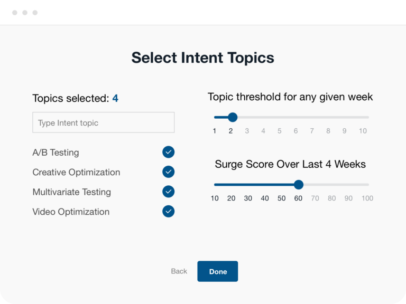Screen dimensions: 406x304
Task: Set Surge Score to 30
Action: tap(248, 198)
